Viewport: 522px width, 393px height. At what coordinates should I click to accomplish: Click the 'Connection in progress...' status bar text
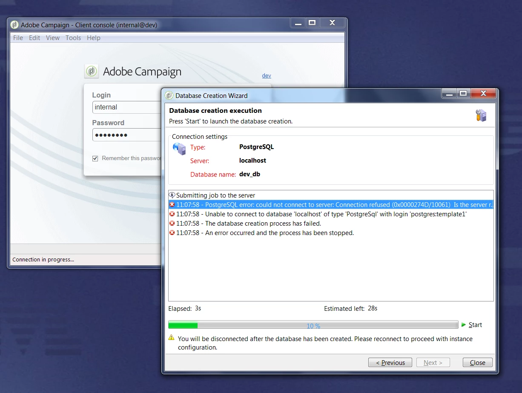[43, 259]
